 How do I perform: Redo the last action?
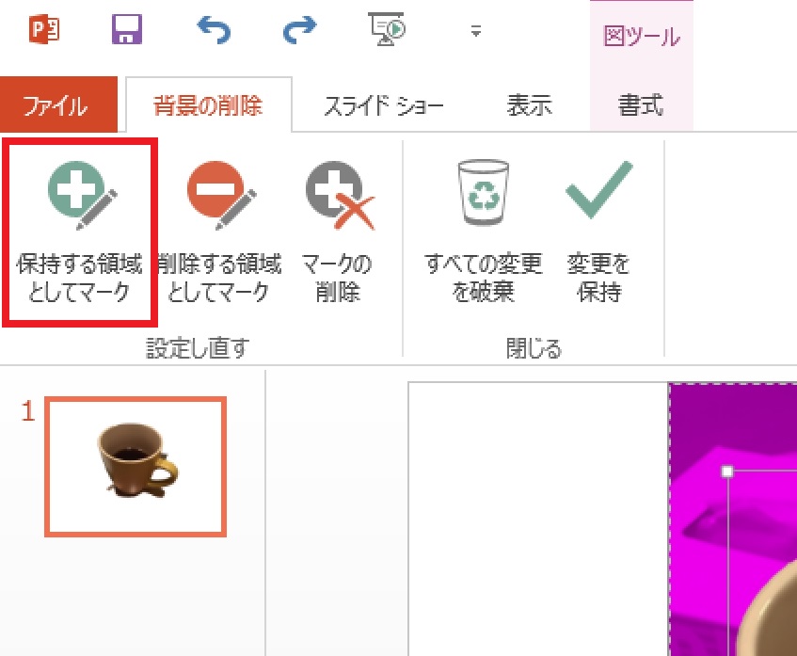pos(299,29)
